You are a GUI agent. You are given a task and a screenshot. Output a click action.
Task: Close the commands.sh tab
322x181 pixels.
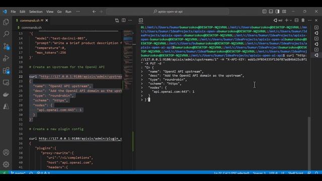point(47,20)
